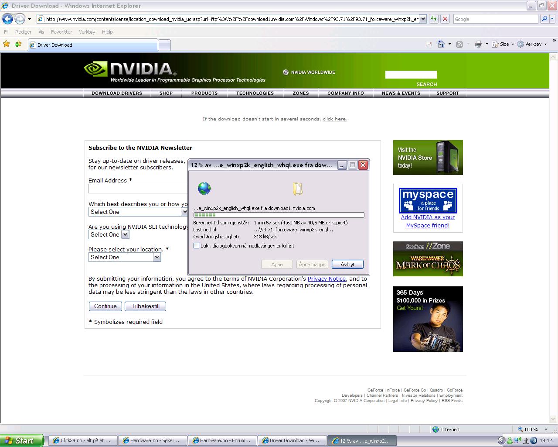Click the Print icon
The height and width of the screenshot is (447, 558).
click(479, 44)
